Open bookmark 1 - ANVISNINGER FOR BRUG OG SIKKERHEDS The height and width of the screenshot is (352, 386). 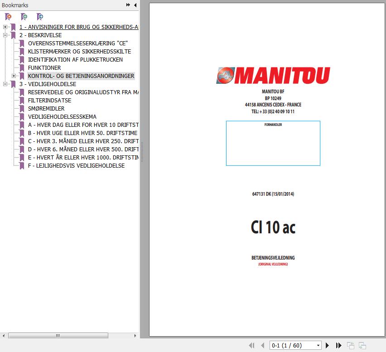(x=79, y=27)
